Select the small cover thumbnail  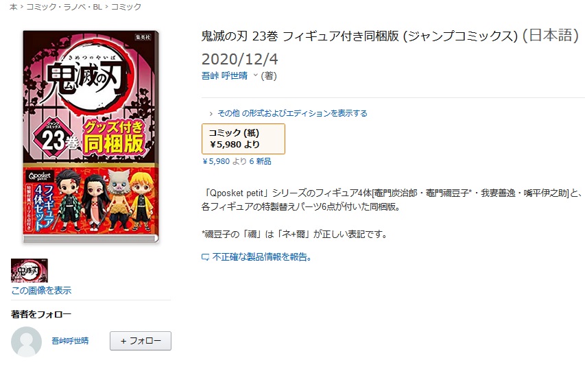(x=29, y=270)
